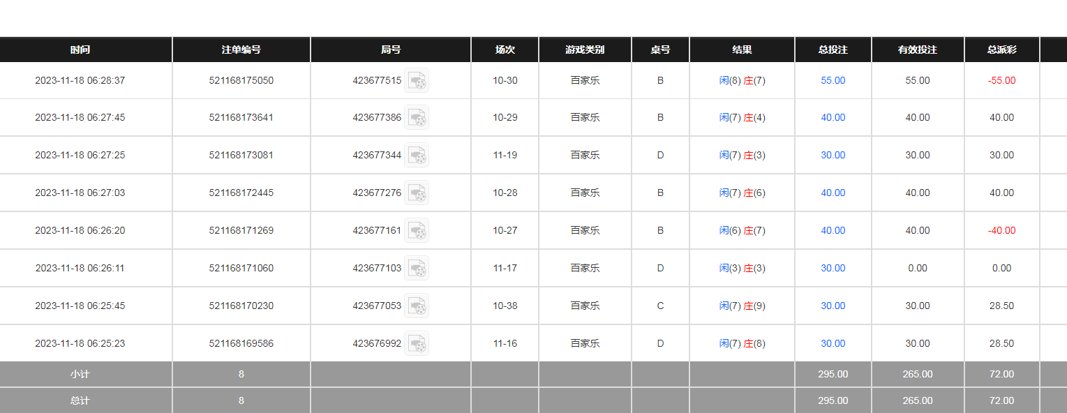Click the blue 55.00 total bet link
The image size is (1067, 413).
(x=833, y=81)
